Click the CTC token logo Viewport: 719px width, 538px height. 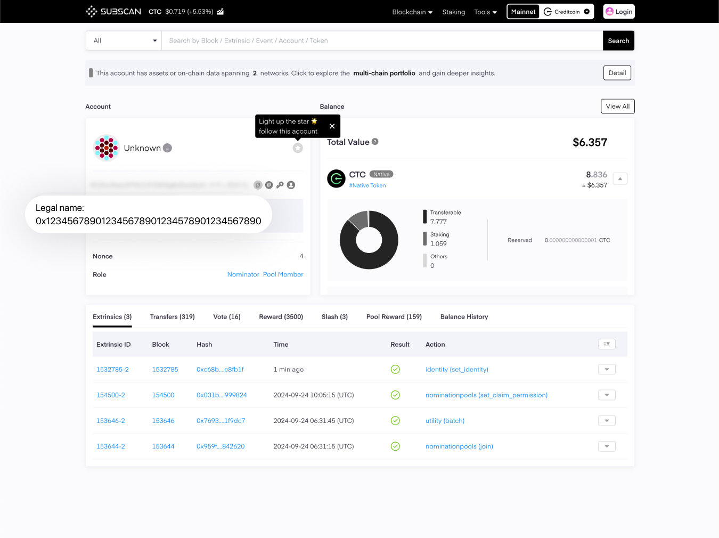336,179
